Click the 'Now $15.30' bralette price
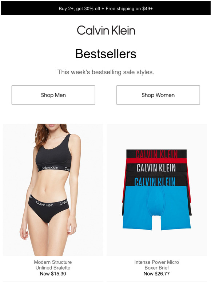 tap(53, 274)
